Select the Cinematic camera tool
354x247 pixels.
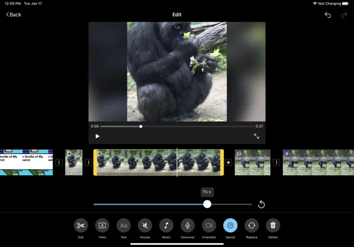point(209,225)
